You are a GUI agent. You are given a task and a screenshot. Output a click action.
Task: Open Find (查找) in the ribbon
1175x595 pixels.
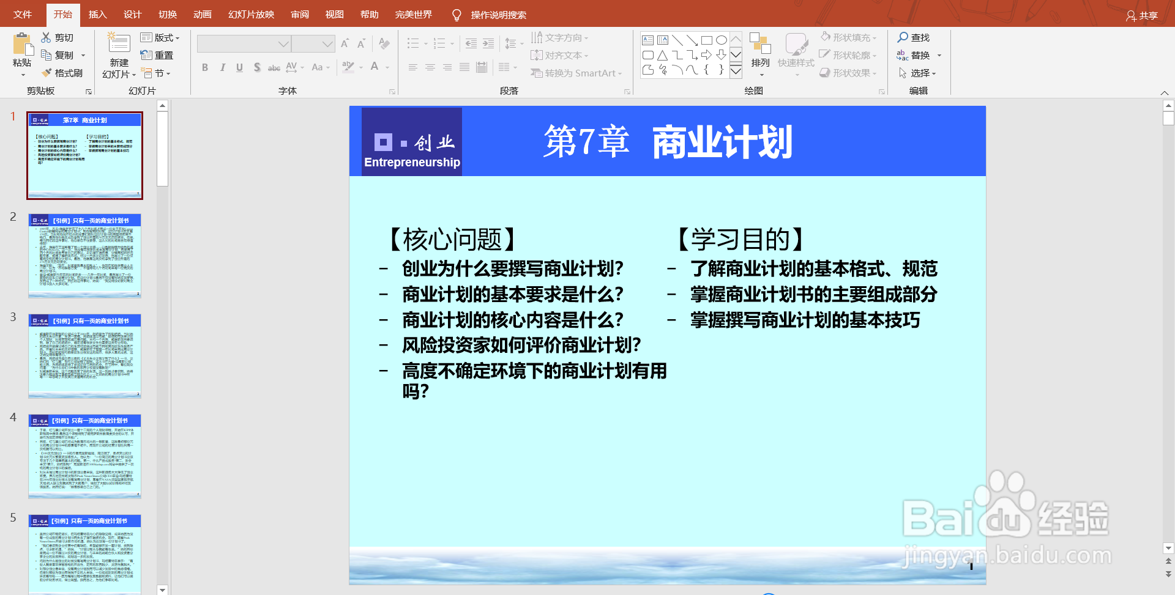point(914,37)
